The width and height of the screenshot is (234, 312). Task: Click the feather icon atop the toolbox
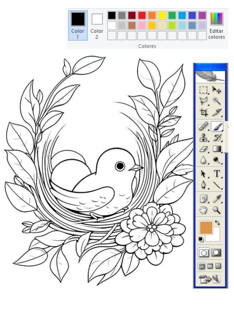point(210,77)
